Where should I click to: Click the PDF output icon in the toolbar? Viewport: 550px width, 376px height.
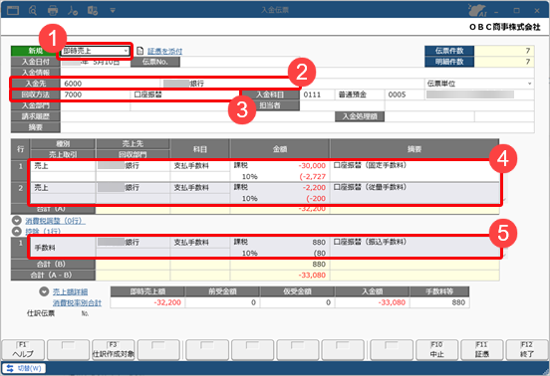point(73,10)
